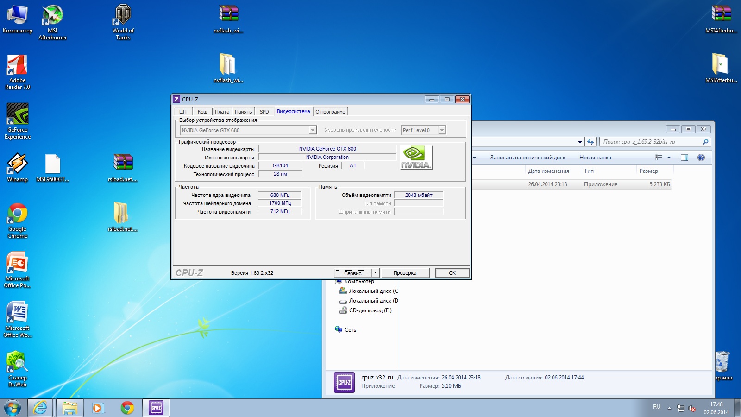Screen dimensions: 741x417
Task: Select the MSIAfterburner folder icon
Action: pyautogui.click(x=721, y=68)
